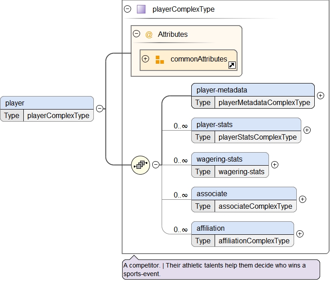Viewport: 330px width, 281px height.
Task: Open the affiliationComplexType type link
Action: (254, 241)
